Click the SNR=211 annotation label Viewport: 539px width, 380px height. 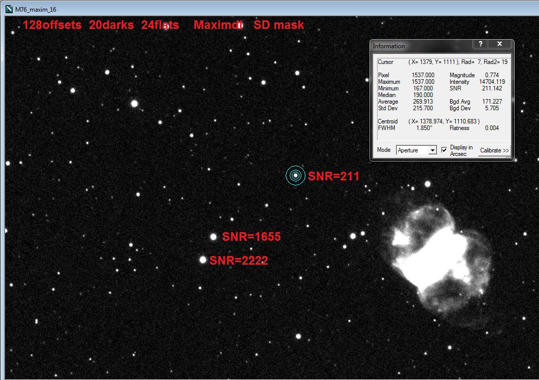(x=332, y=177)
